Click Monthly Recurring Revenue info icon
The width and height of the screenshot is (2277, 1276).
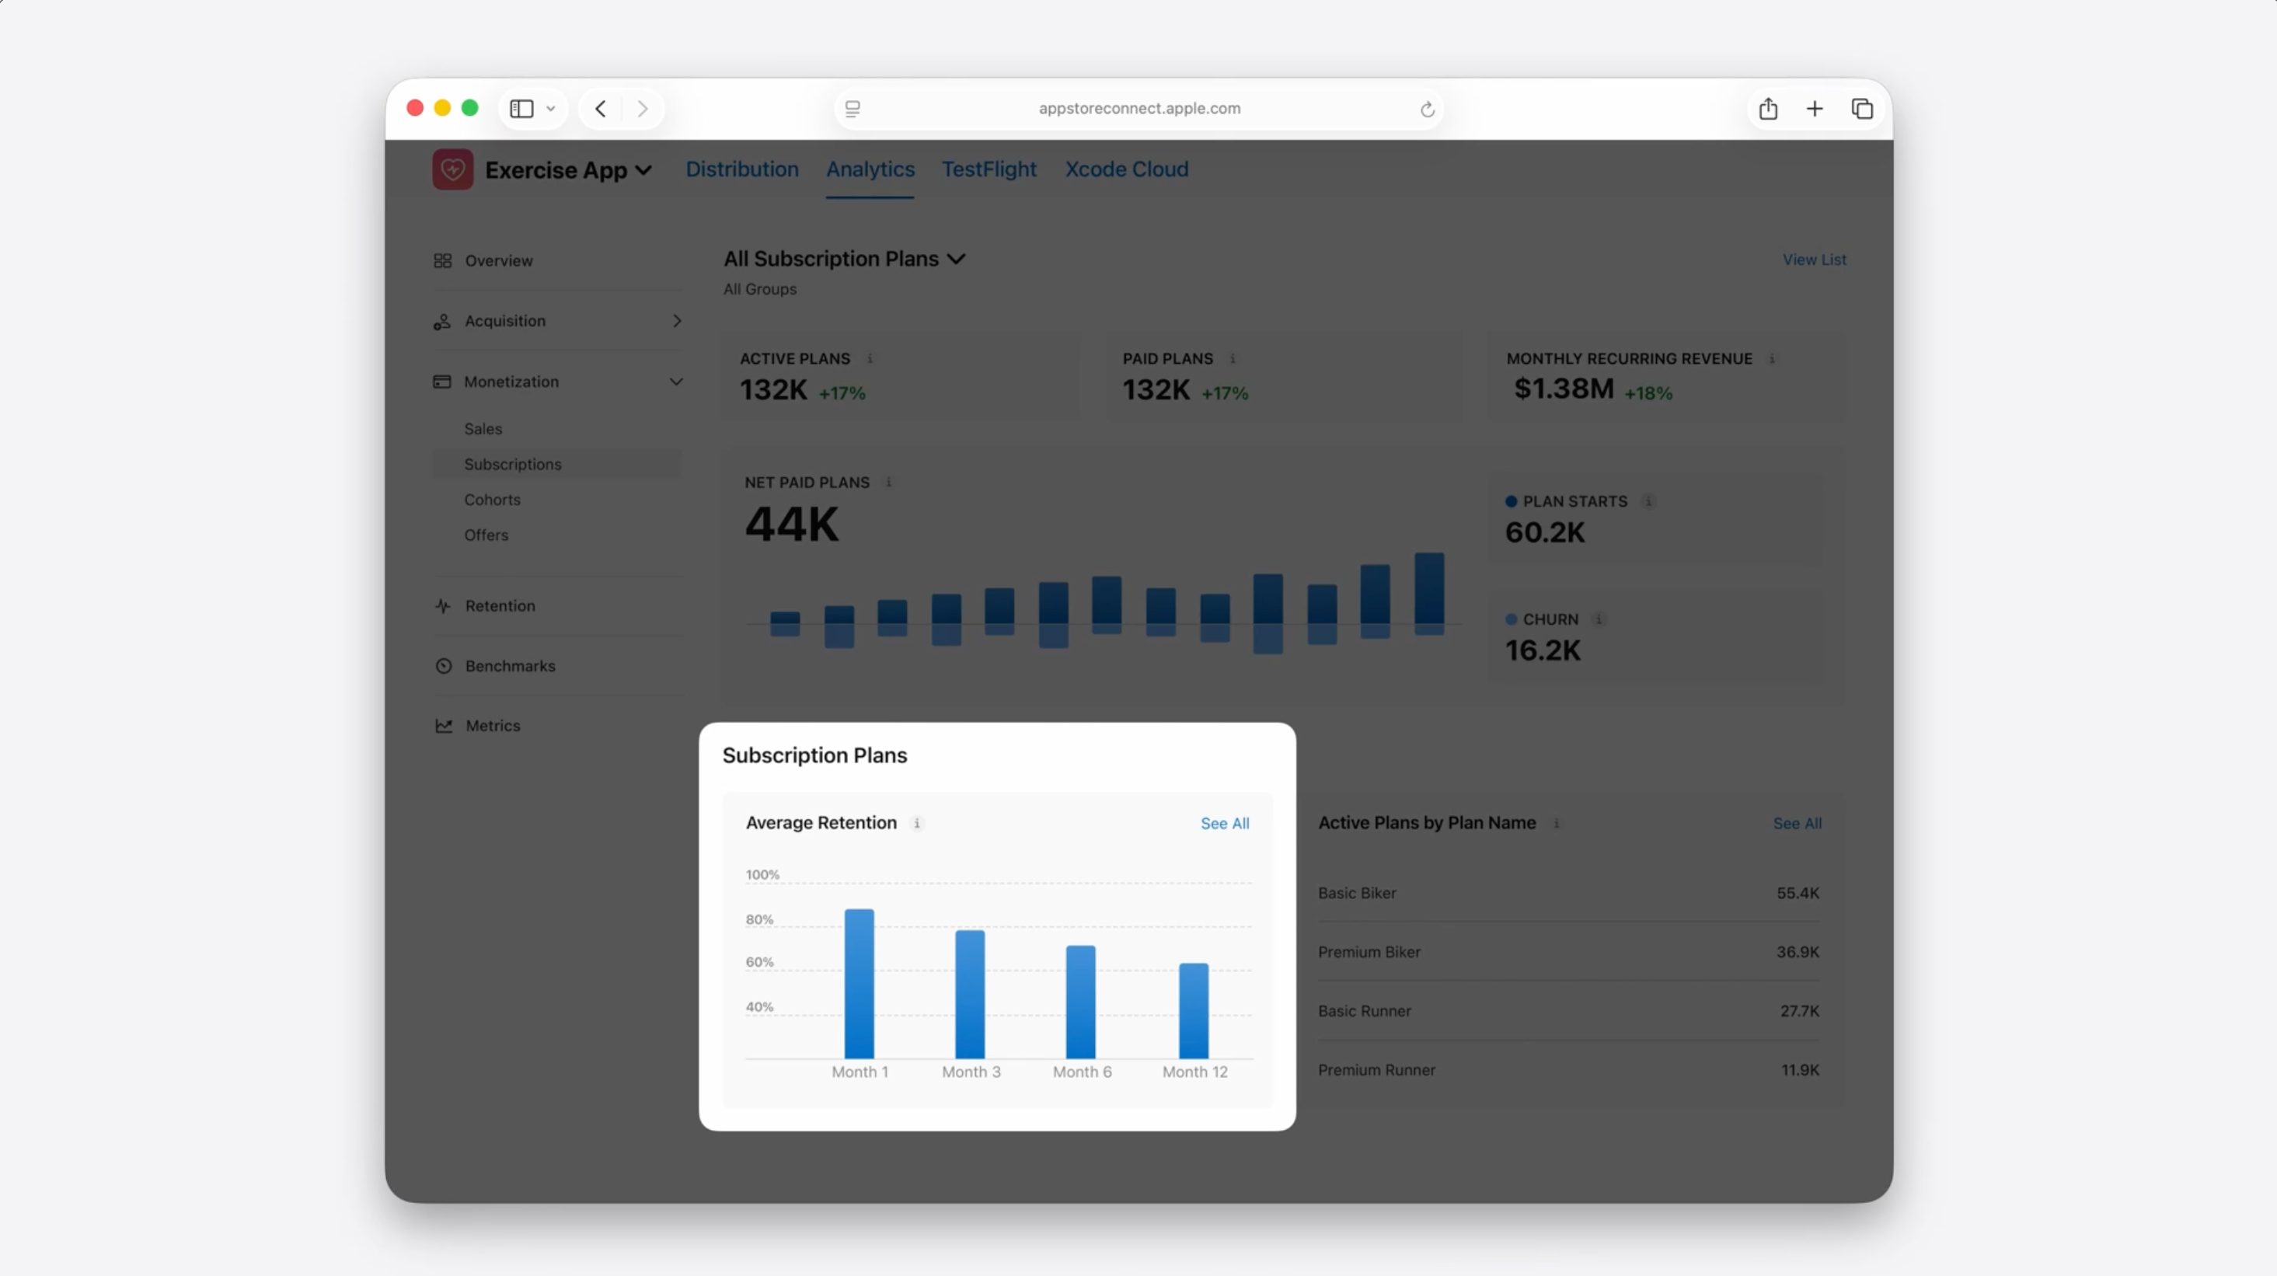click(1773, 359)
